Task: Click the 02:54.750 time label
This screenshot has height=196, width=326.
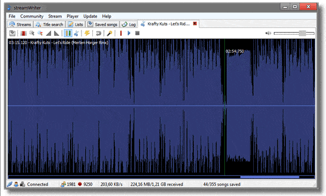Action: tap(235, 51)
